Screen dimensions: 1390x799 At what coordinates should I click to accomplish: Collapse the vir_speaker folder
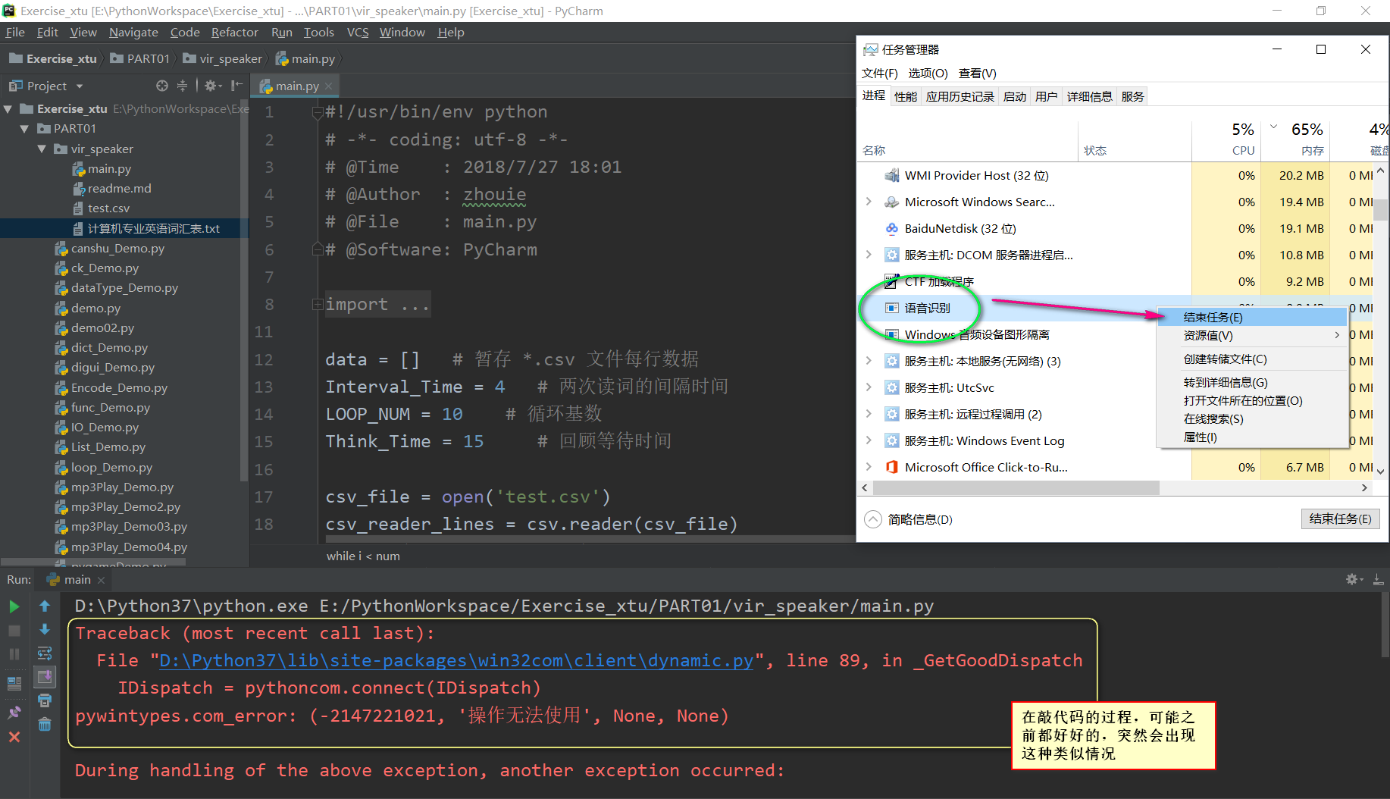click(42, 149)
